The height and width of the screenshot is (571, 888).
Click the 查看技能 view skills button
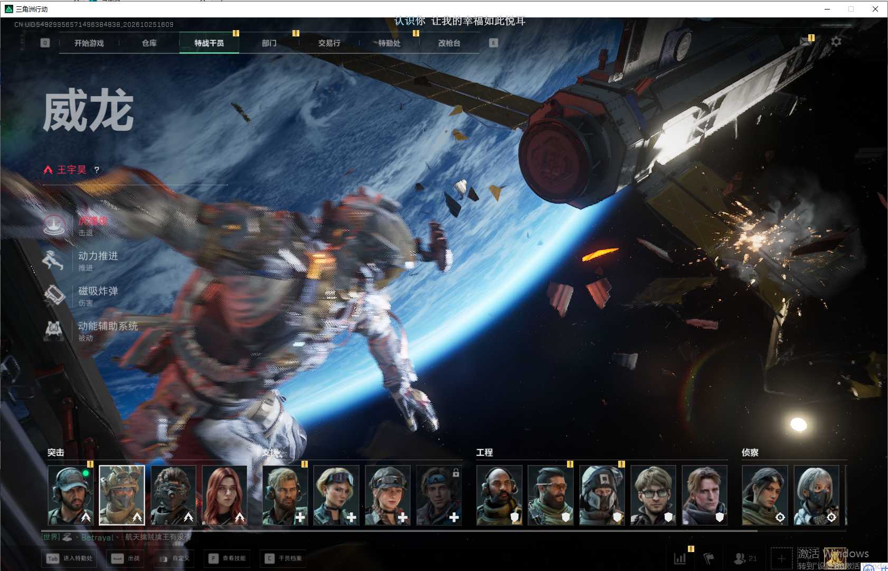coord(226,558)
